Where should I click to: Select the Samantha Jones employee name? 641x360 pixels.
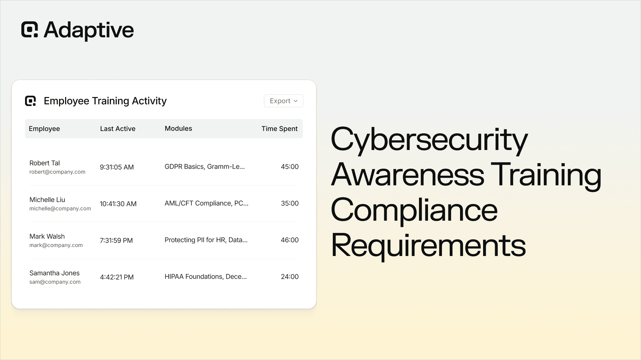click(x=54, y=273)
